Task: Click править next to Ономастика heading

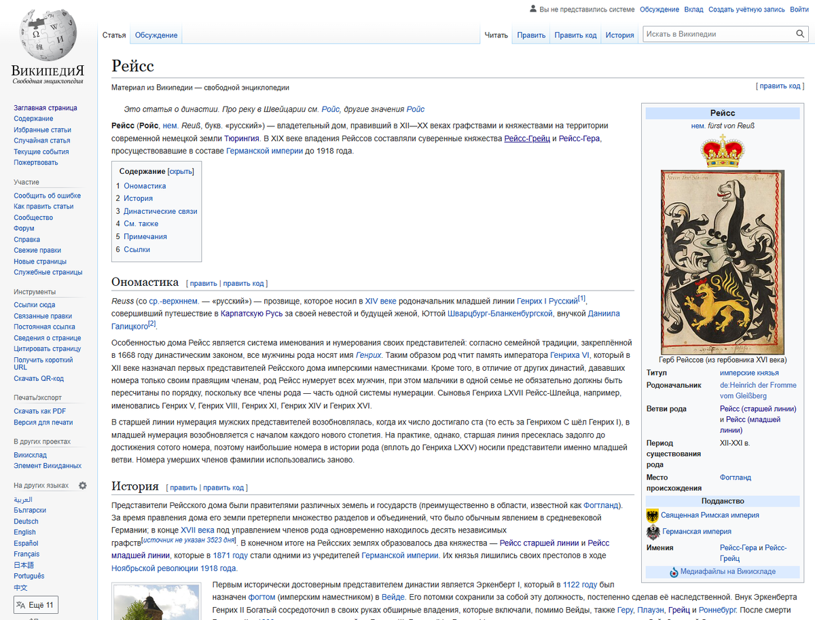Action: tap(204, 283)
